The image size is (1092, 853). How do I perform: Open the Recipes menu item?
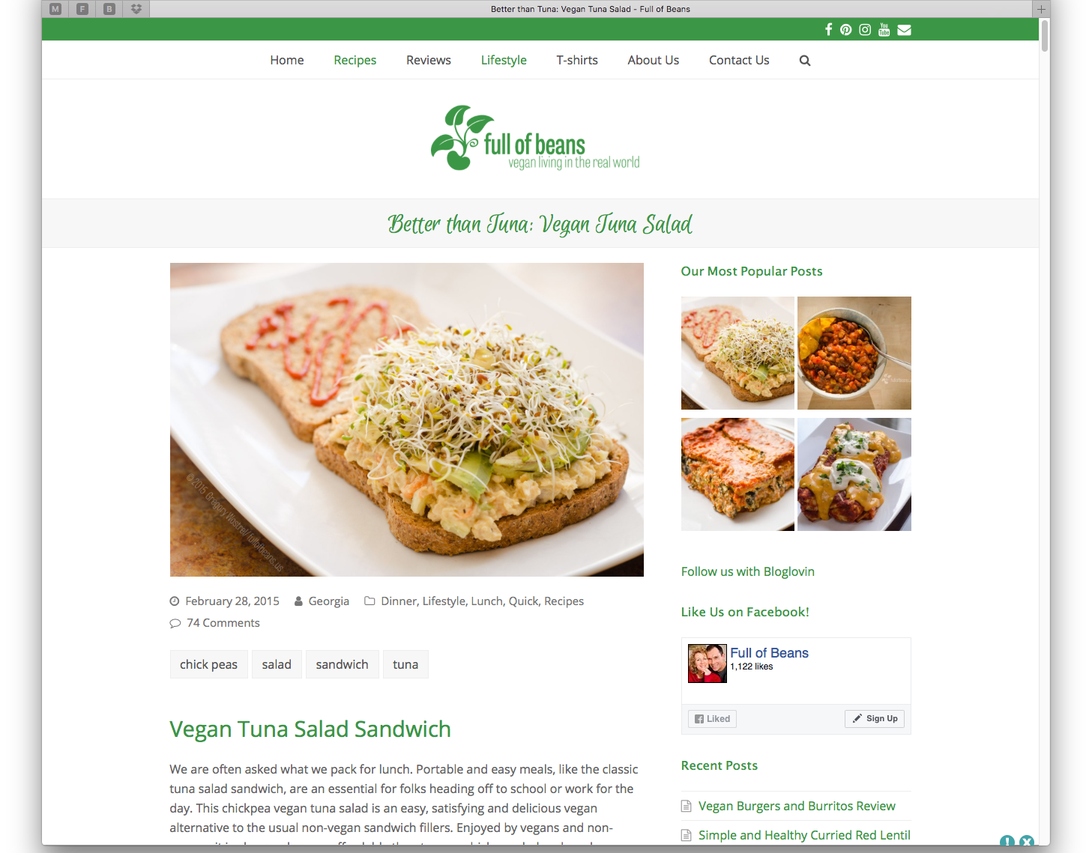tap(355, 60)
